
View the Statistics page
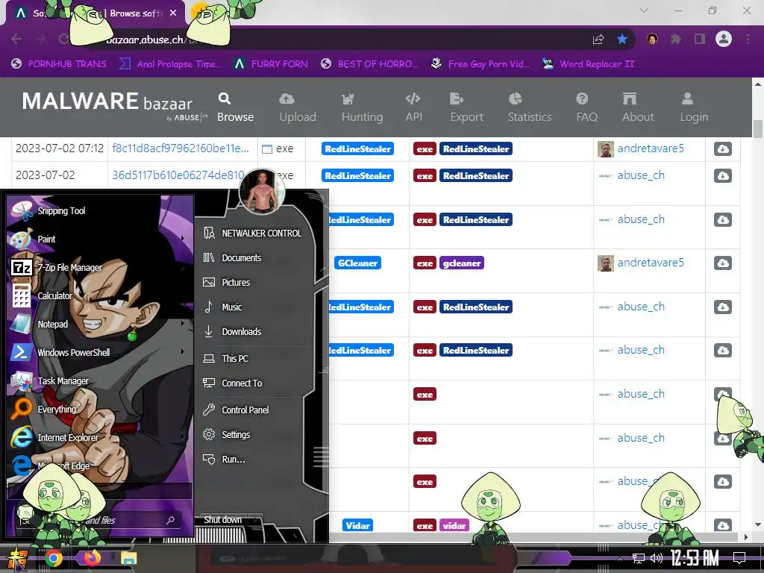tap(530, 107)
